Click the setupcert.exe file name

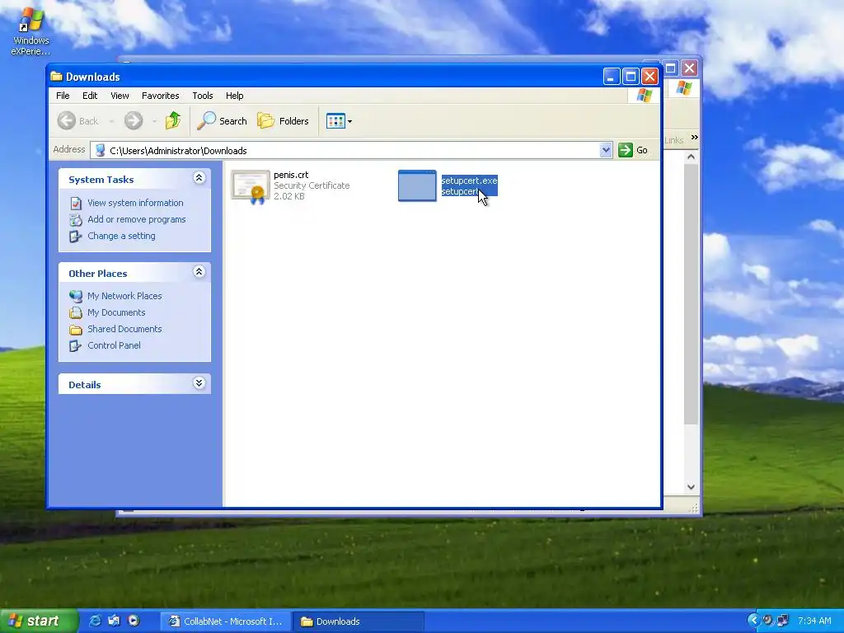pyautogui.click(x=469, y=181)
